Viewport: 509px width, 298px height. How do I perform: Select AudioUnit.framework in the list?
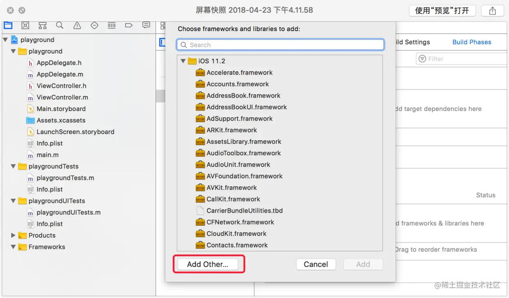238,164
